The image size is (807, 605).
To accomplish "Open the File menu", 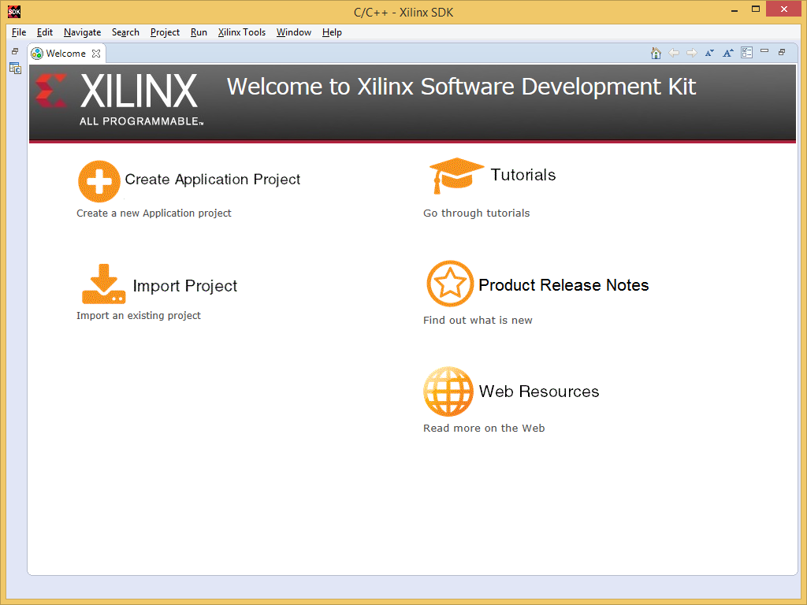I will (x=19, y=32).
